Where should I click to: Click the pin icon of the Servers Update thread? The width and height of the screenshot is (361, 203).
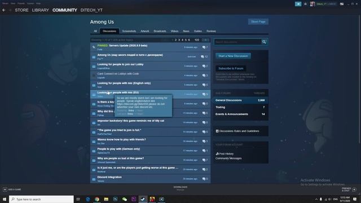(94, 47)
